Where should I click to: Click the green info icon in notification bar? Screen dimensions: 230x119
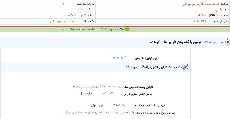pos(127,29)
